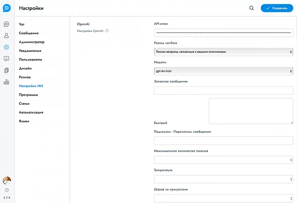Open the users icon in the sidebar
Image resolution: width=297 pixels, height=203 pixels.
[x=6, y=35]
